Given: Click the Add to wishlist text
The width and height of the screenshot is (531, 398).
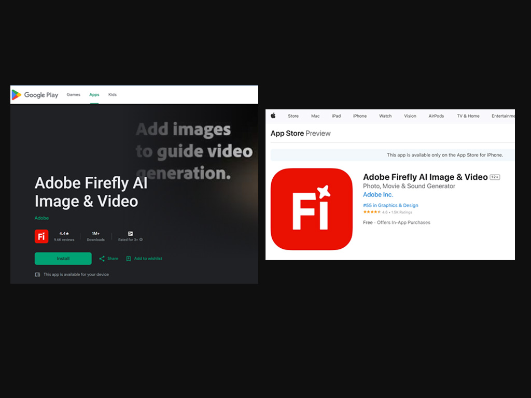Looking at the screenshot, I should [148, 259].
